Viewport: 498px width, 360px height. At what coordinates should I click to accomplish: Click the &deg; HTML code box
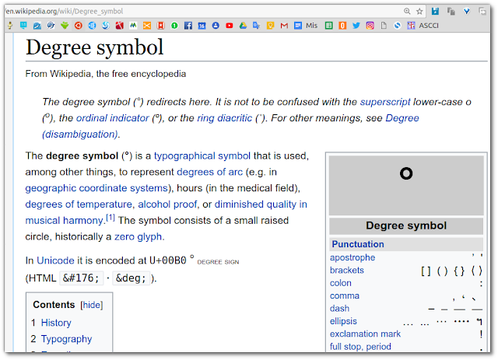click(132, 278)
